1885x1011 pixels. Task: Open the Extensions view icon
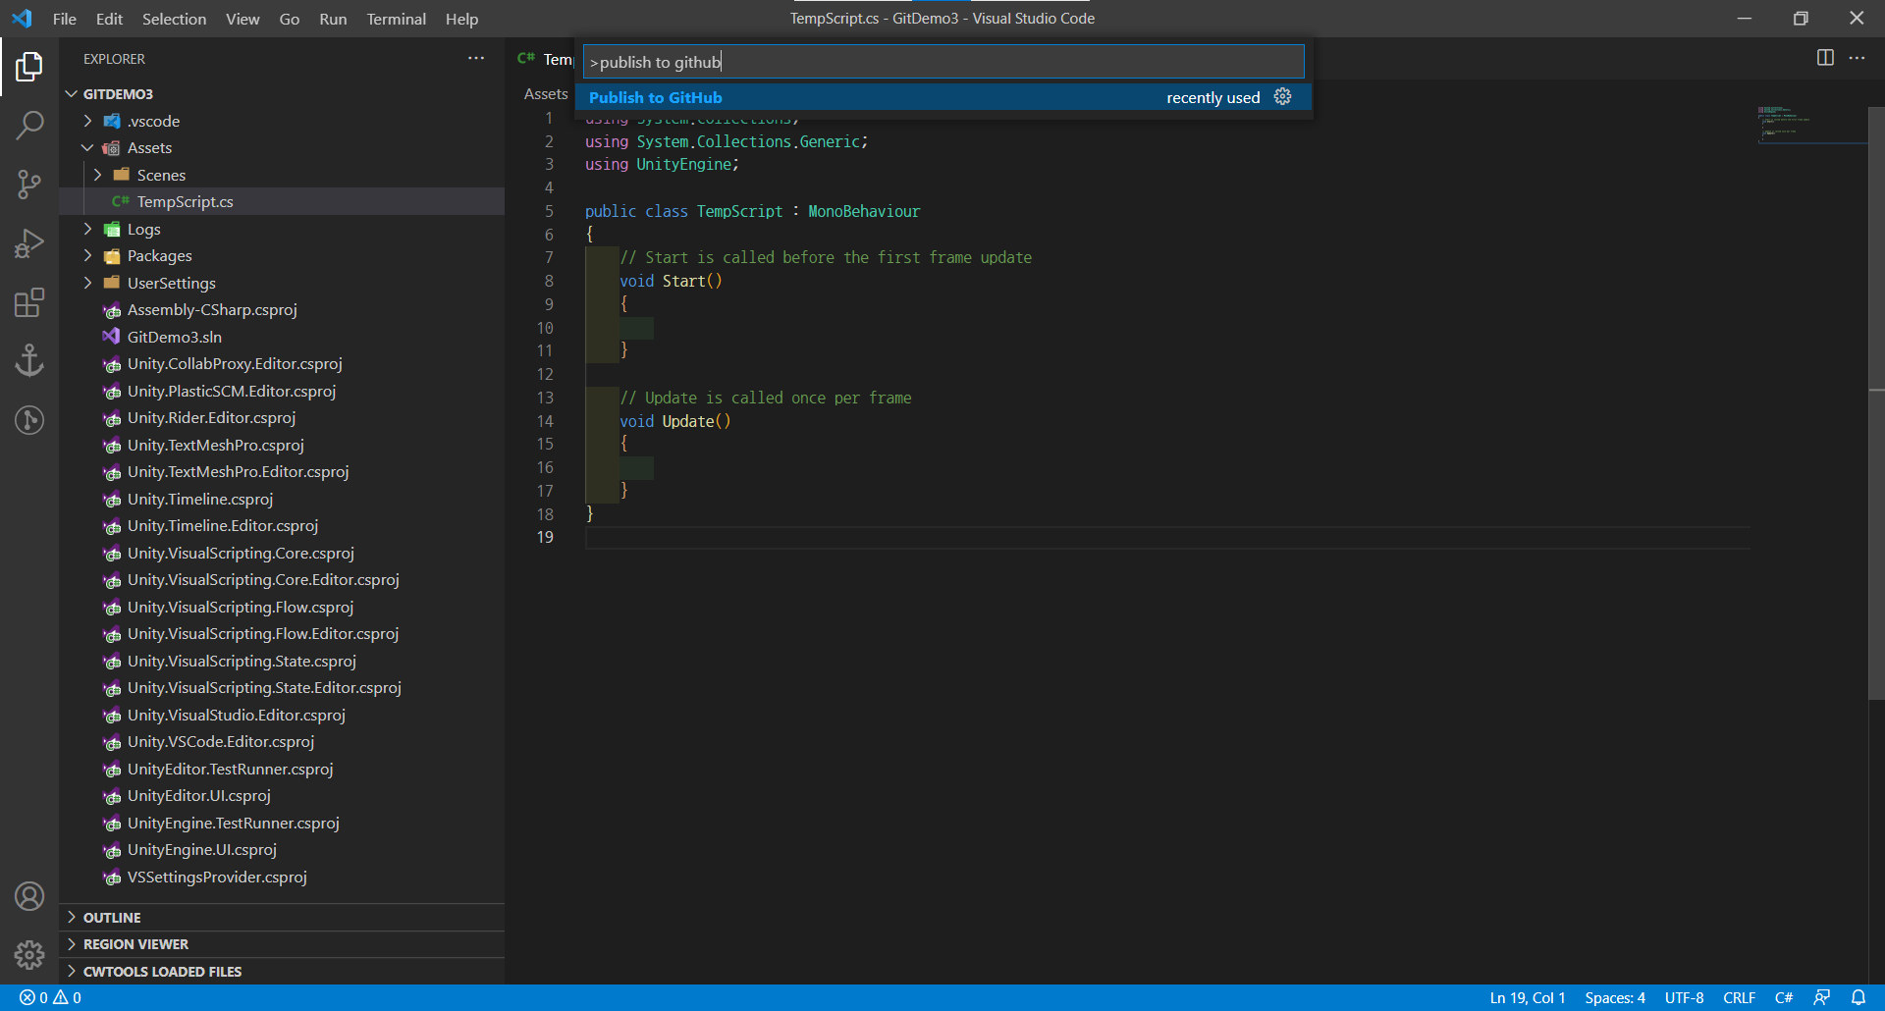point(29,302)
